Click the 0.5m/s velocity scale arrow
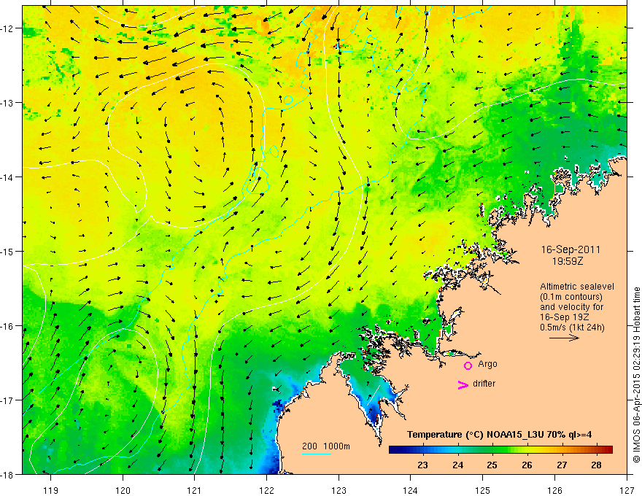The image size is (642, 496). coord(564,338)
